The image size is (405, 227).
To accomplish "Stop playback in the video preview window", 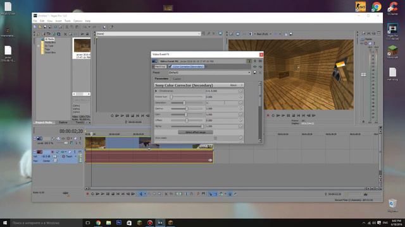I will pyautogui.click(x=294, y=115).
